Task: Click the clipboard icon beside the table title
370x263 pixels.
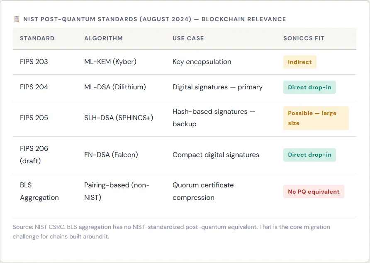Action: tap(17, 19)
